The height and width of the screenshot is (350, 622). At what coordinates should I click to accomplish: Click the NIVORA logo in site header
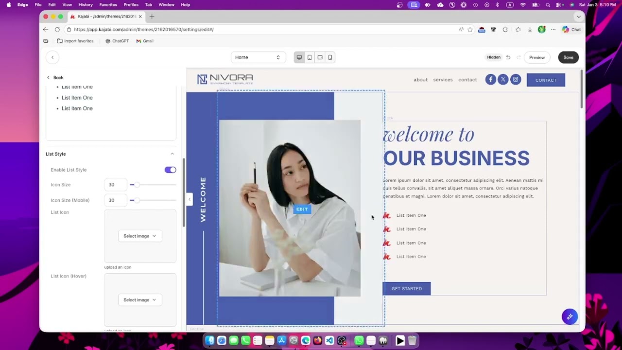pyautogui.click(x=225, y=79)
